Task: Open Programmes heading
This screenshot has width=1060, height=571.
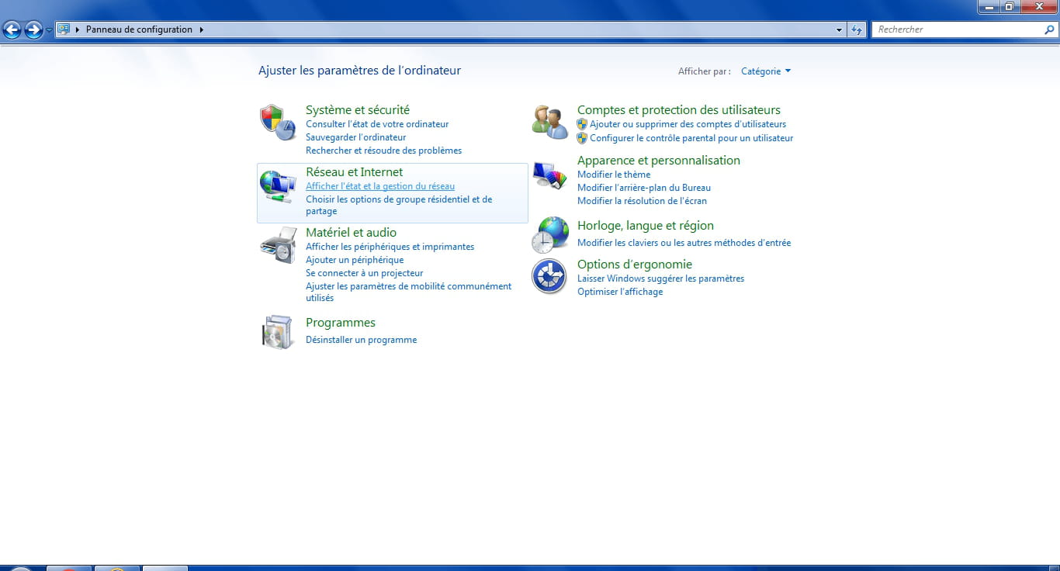Action: click(341, 323)
